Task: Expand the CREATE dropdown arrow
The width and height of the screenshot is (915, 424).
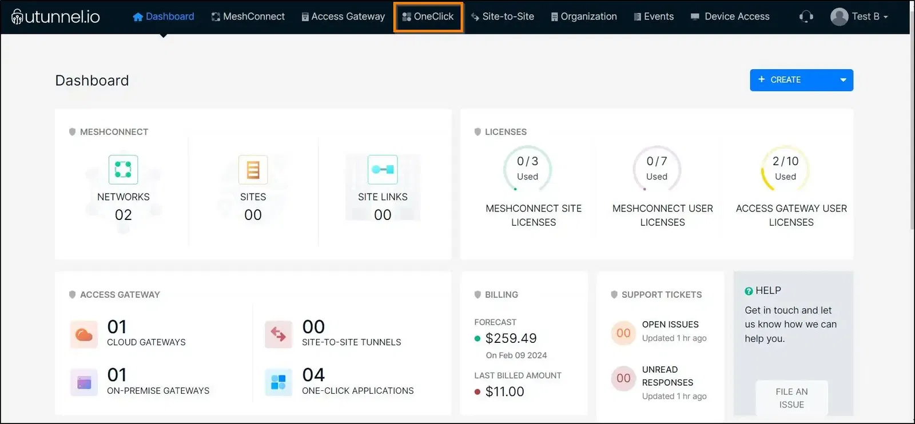Action: (x=843, y=80)
